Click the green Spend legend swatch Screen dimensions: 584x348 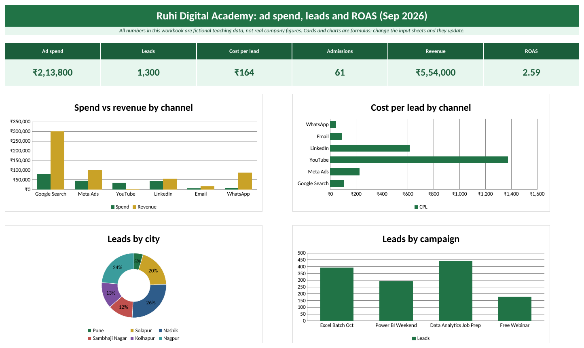click(x=112, y=207)
